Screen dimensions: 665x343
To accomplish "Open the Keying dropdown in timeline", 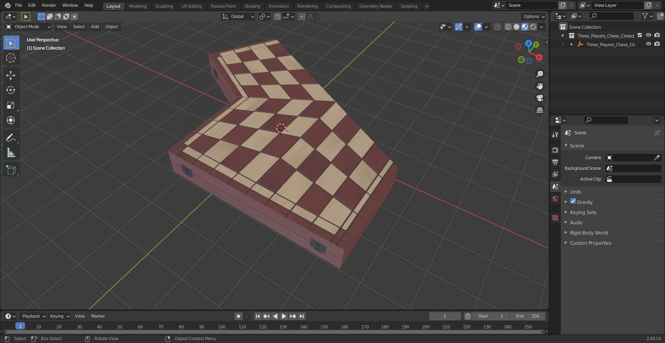I will coord(59,316).
